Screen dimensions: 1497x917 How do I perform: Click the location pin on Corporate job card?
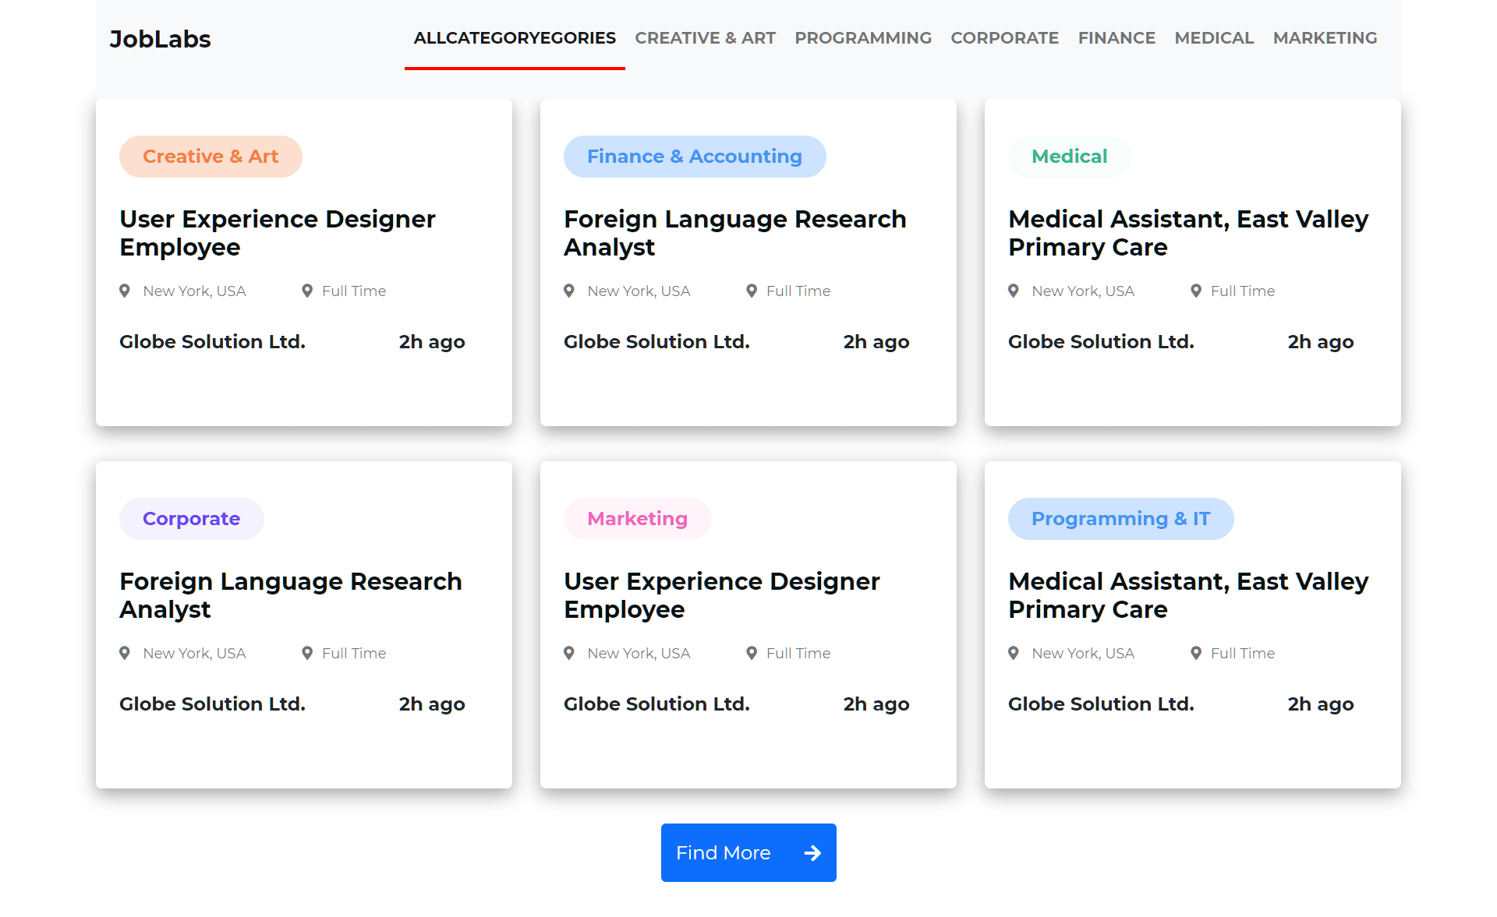125,653
